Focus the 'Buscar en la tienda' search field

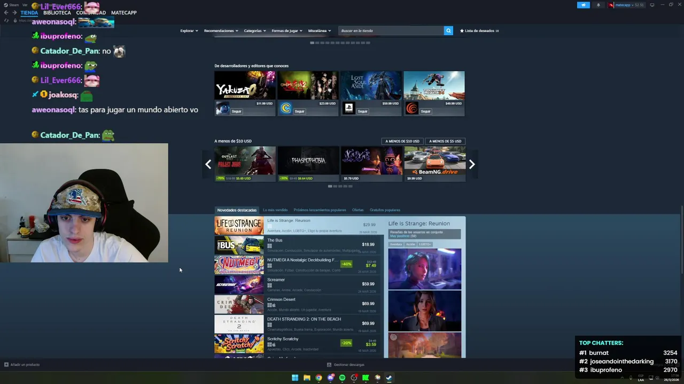[391, 30]
